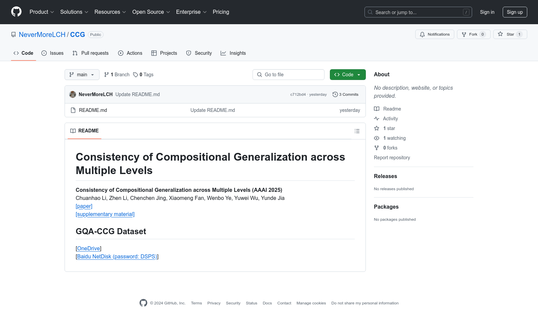Open the Pull requests tab

[x=90, y=53]
